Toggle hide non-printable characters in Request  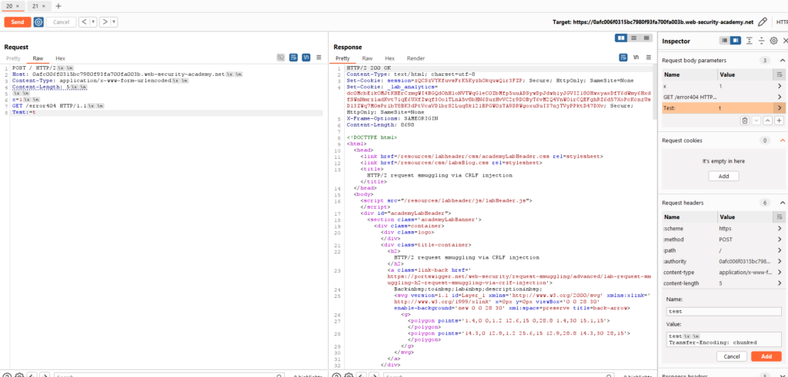(x=281, y=58)
